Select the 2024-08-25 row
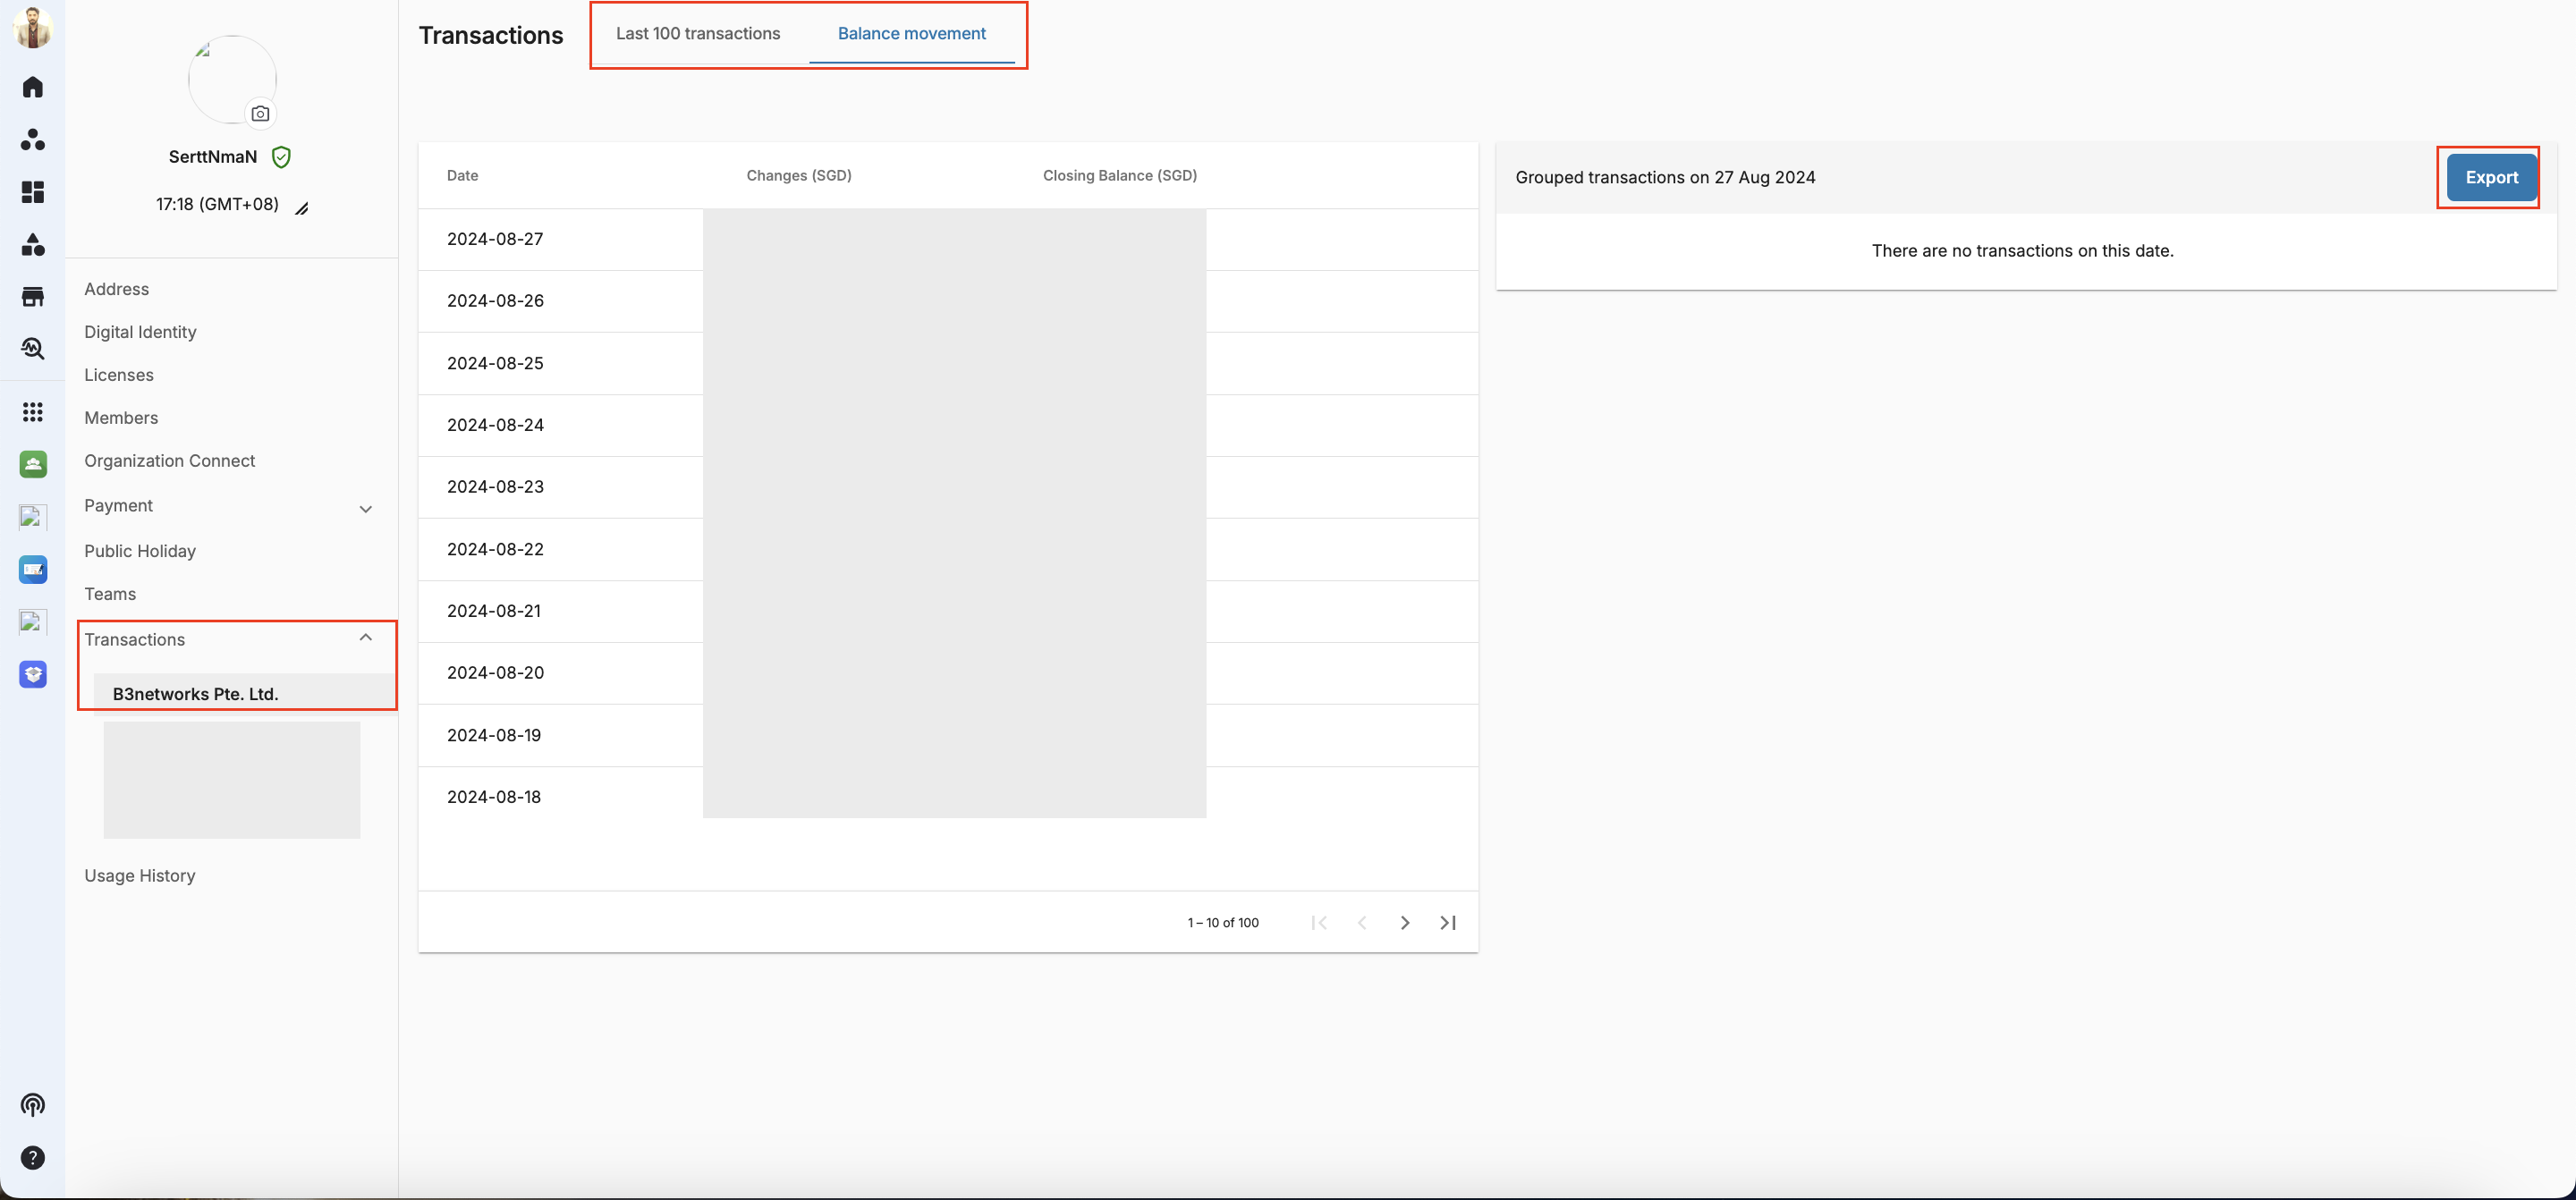The width and height of the screenshot is (2576, 1200). click(x=948, y=363)
